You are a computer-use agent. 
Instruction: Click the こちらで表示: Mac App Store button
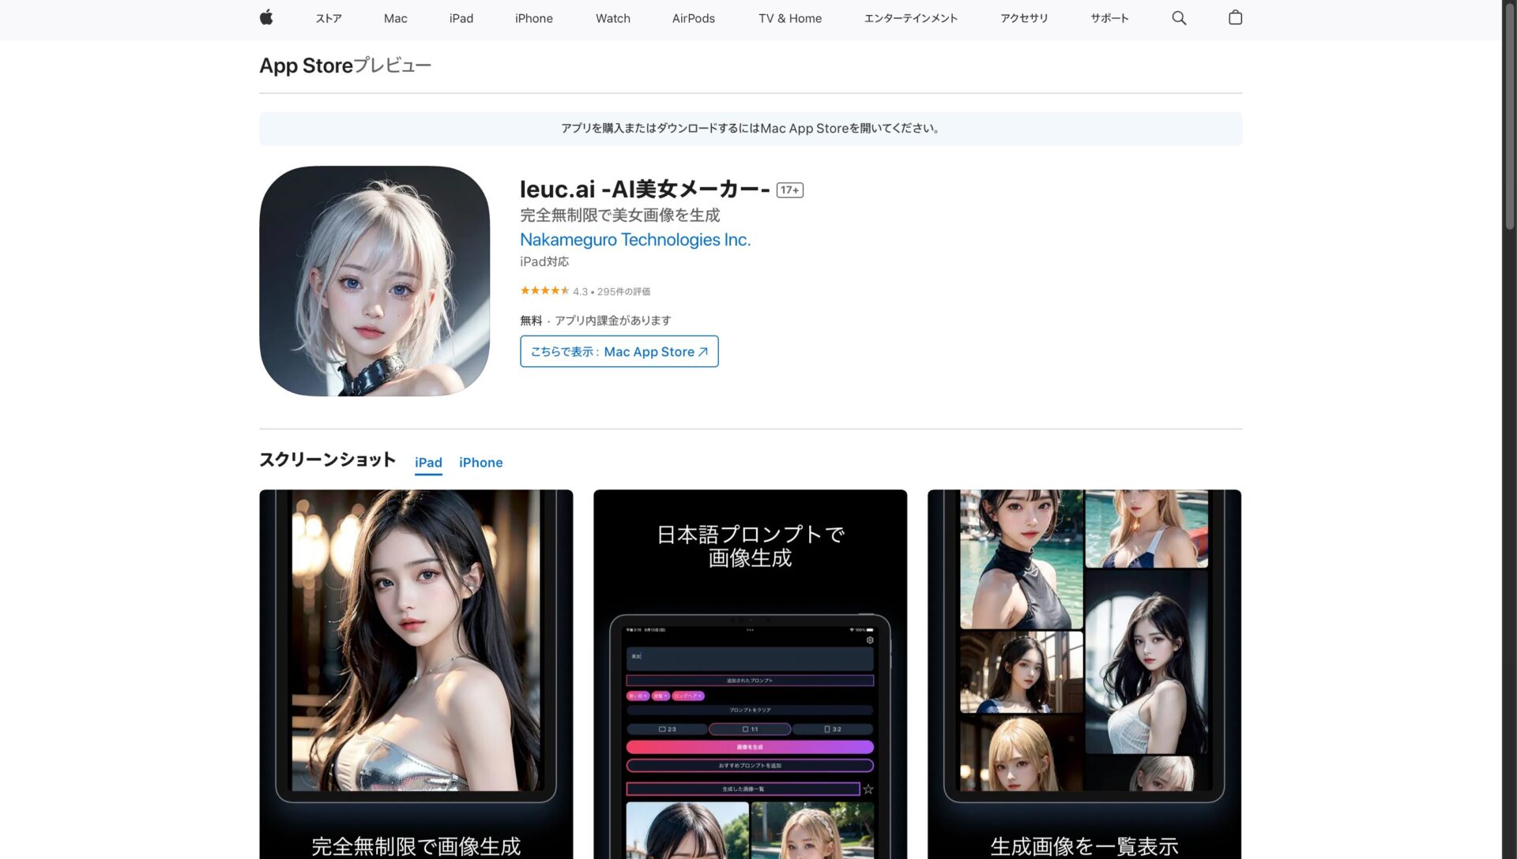619,351
